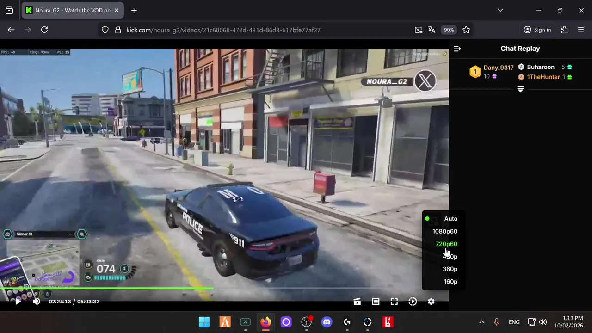Click the Chat Replay heading

coord(520,49)
